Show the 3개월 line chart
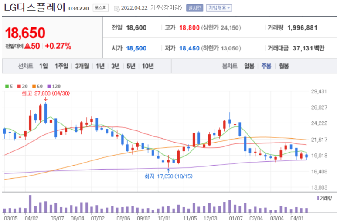 tap(82, 66)
